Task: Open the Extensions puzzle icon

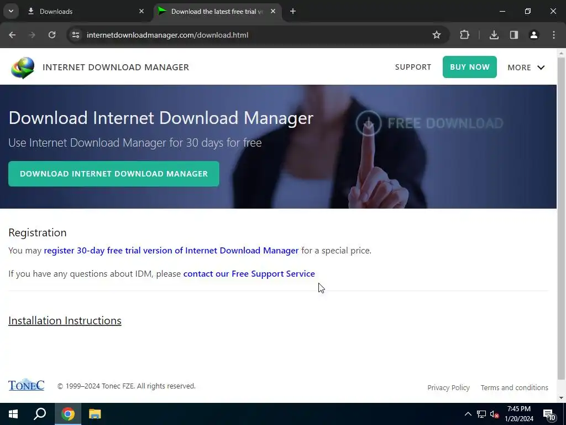Action: click(464, 35)
